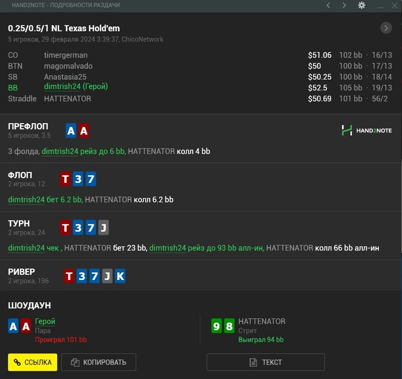Select the river K card
The width and height of the screenshot is (402, 379).
click(120, 276)
